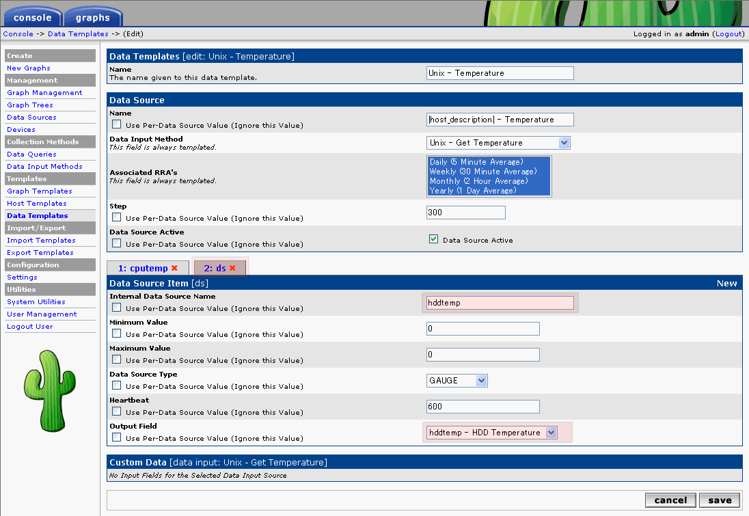Click the New link for data source item
The height and width of the screenshot is (516, 749).
point(726,283)
